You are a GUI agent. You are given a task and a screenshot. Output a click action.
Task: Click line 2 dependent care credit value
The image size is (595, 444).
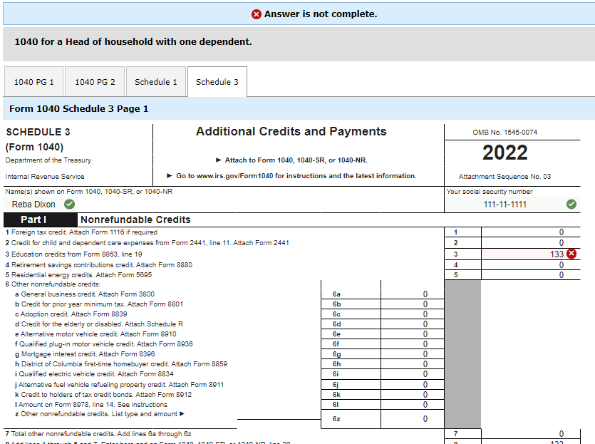point(530,242)
